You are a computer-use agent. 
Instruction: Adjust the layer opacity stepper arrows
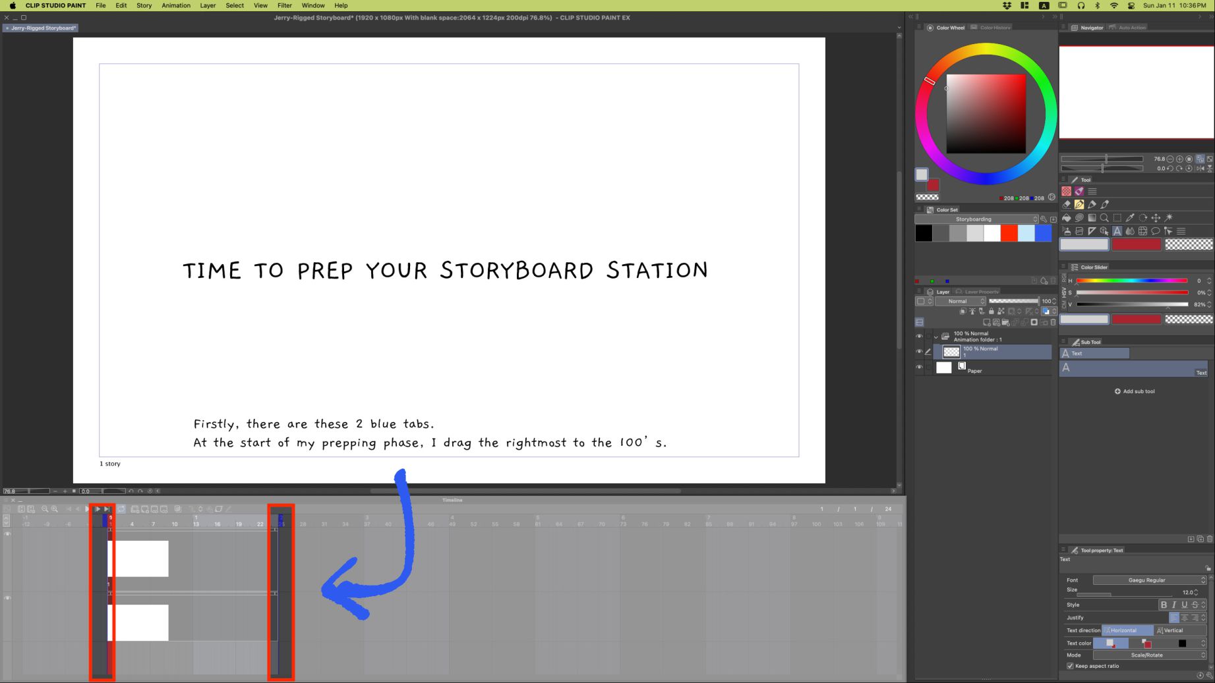point(1054,301)
